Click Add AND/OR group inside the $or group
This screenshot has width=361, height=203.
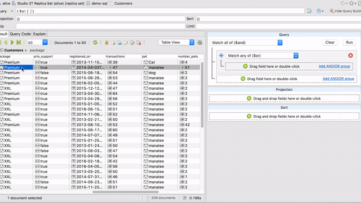point(334,66)
